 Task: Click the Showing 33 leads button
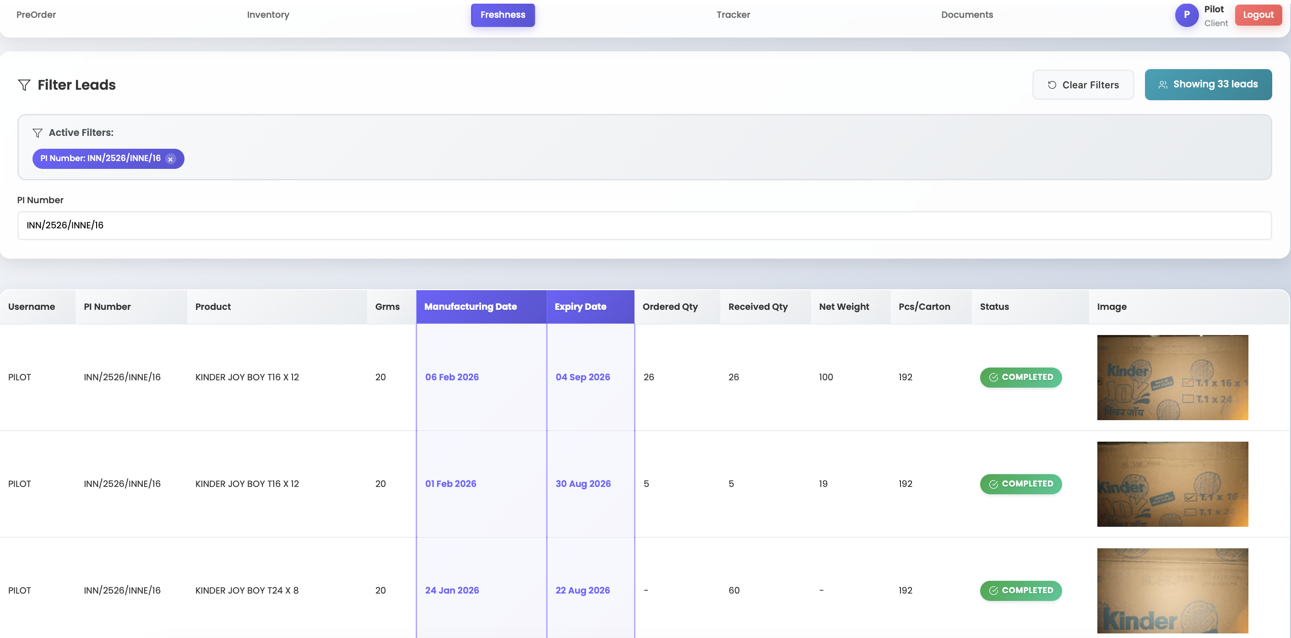click(x=1208, y=85)
